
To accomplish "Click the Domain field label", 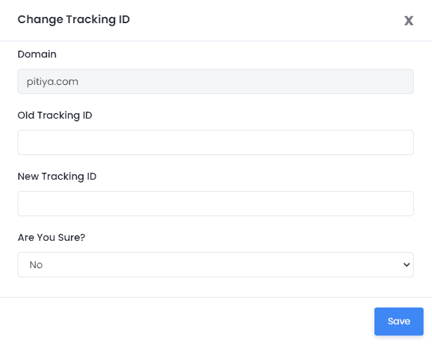I will 37,54.
